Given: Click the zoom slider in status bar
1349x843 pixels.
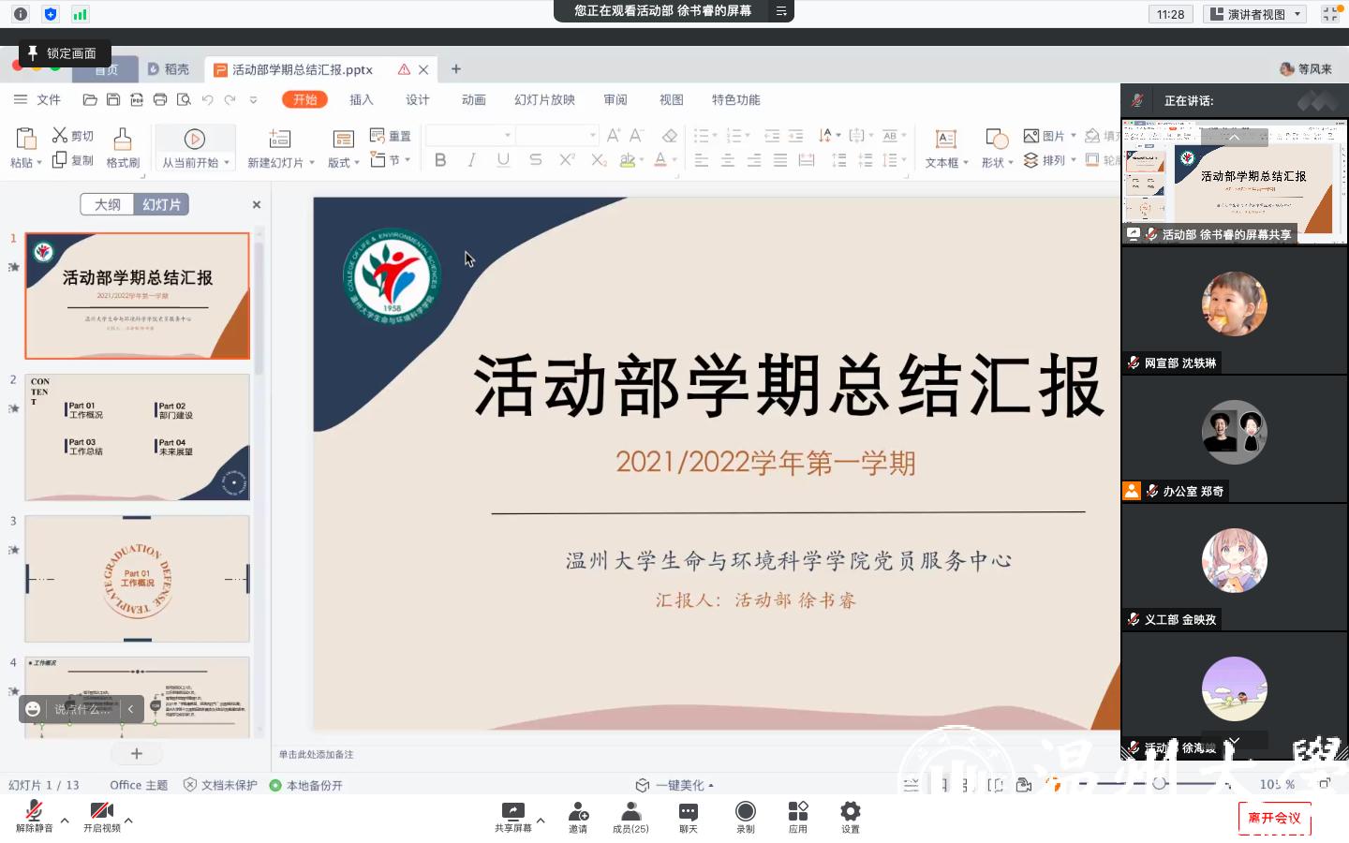Looking at the screenshot, I should pos(1160,784).
